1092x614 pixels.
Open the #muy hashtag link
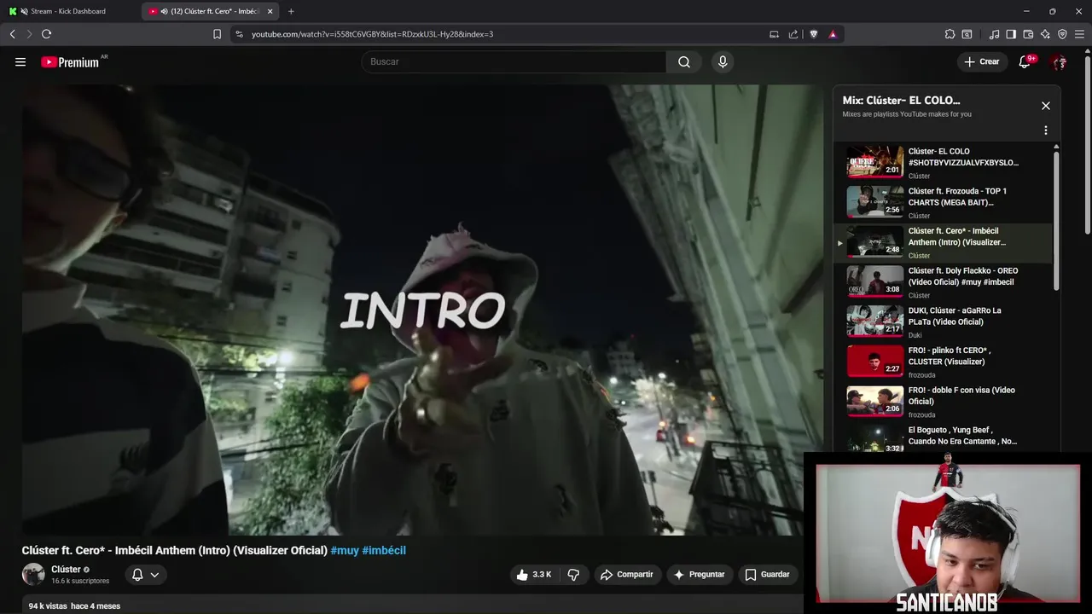[345, 551]
